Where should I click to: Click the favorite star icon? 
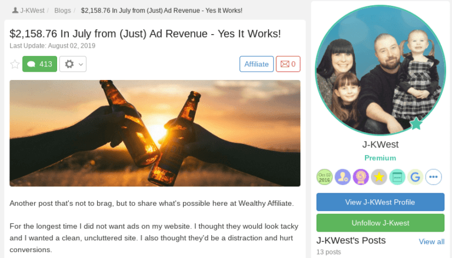click(x=15, y=64)
